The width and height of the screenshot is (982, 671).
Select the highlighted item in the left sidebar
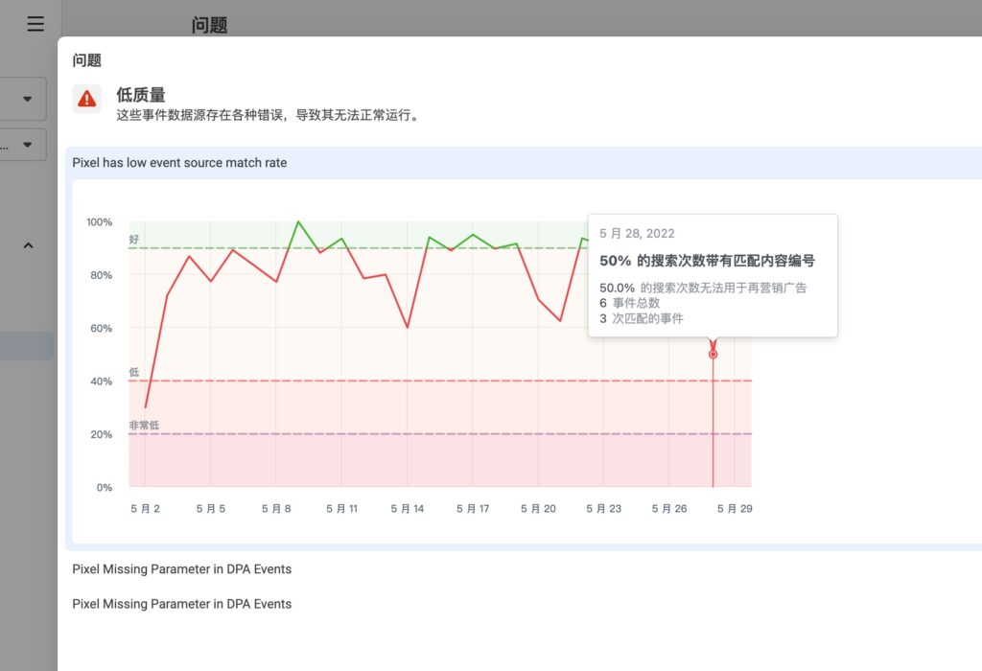pos(26,346)
